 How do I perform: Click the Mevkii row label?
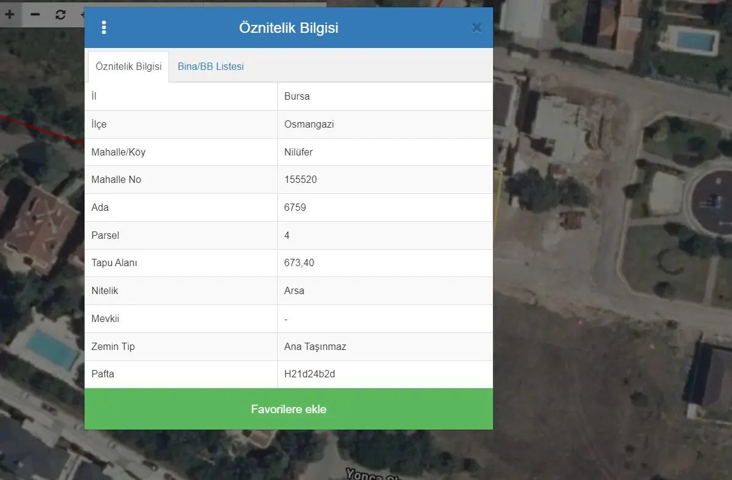(x=106, y=318)
